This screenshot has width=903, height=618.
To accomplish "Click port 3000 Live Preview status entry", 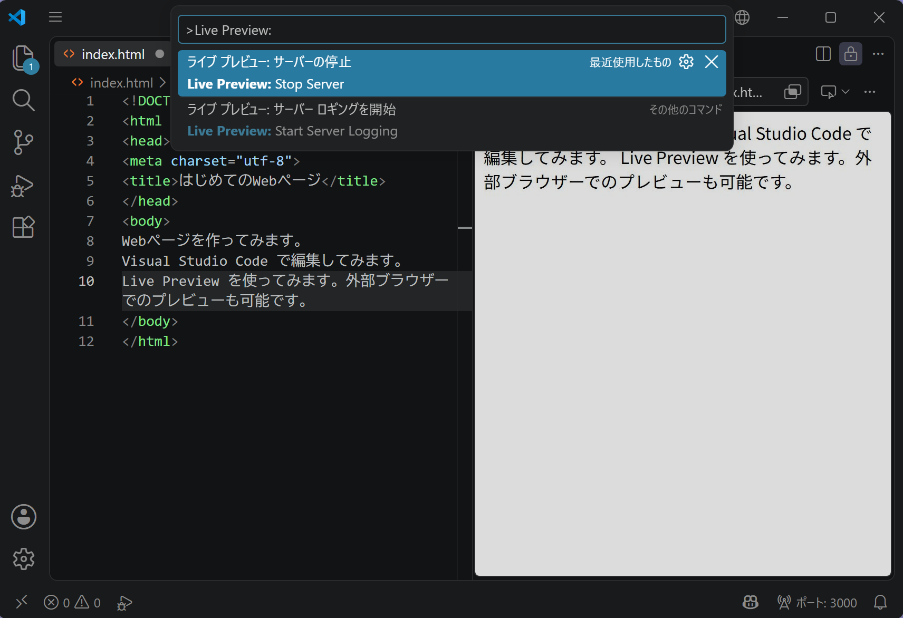I will pyautogui.click(x=817, y=602).
